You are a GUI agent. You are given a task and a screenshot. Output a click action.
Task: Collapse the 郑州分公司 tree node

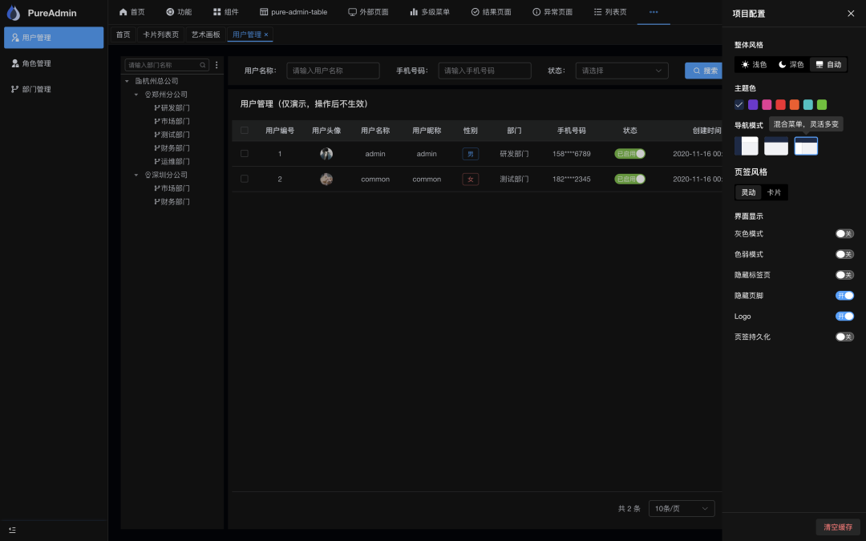136,95
